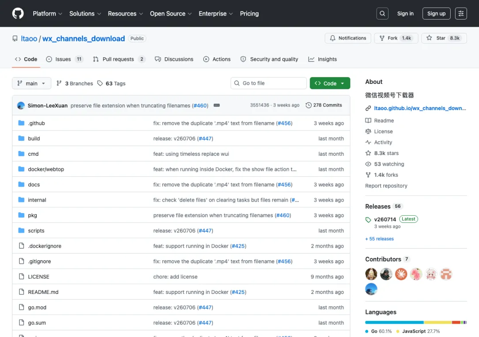Screen dimensions: 479x337
Task: Open the ltaoo.github.io website link
Action: point(420,108)
